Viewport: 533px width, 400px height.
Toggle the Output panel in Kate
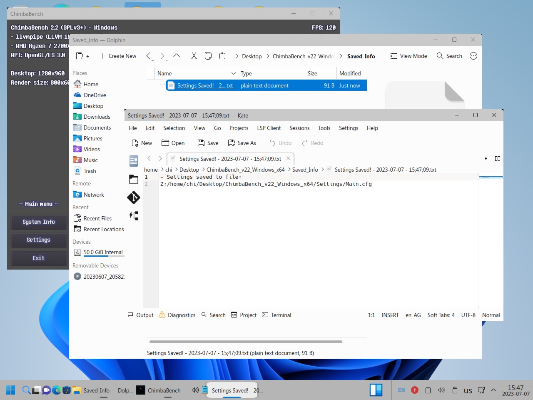point(140,315)
